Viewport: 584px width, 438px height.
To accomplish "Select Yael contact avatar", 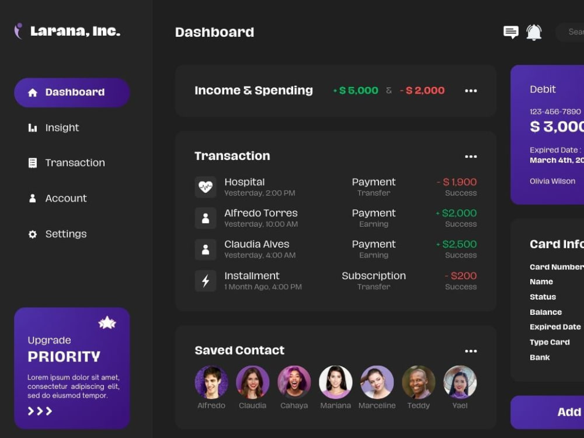I will tap(460, 382).
